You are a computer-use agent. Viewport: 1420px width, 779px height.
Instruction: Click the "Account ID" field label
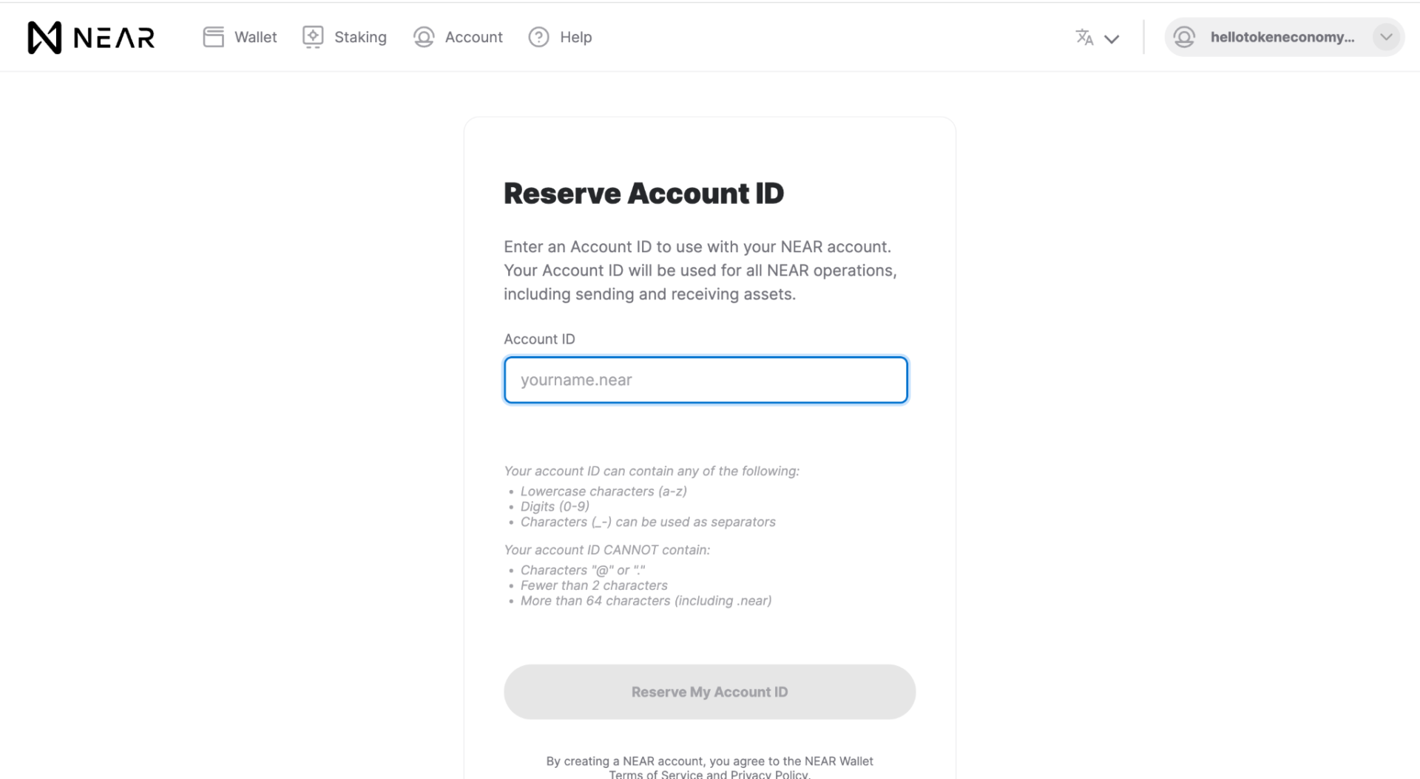[x=539, y=339]
